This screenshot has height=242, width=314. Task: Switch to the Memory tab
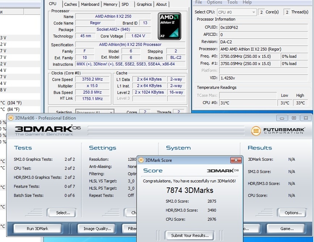pos(110,4)
